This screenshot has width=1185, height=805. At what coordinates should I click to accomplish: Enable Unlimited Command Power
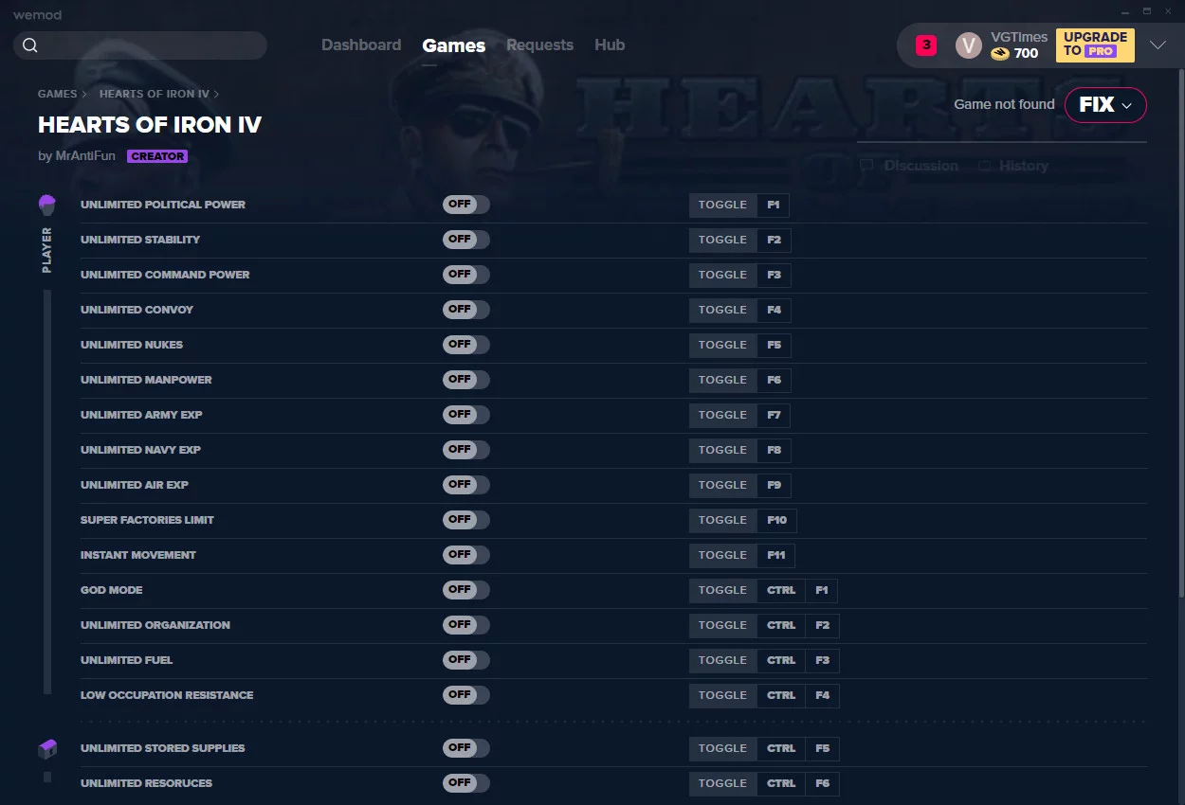pyautogui.click(x=466, y=275)
